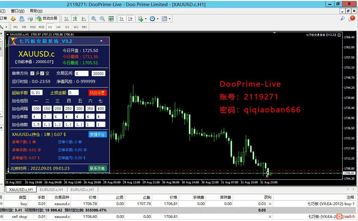
Task: Select the W1 timeframe
Action: [76, 27]
